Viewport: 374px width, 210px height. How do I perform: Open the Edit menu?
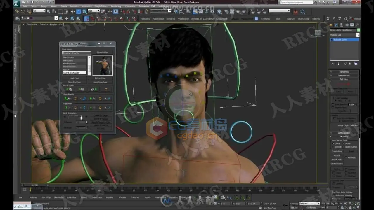pos(25,6)
